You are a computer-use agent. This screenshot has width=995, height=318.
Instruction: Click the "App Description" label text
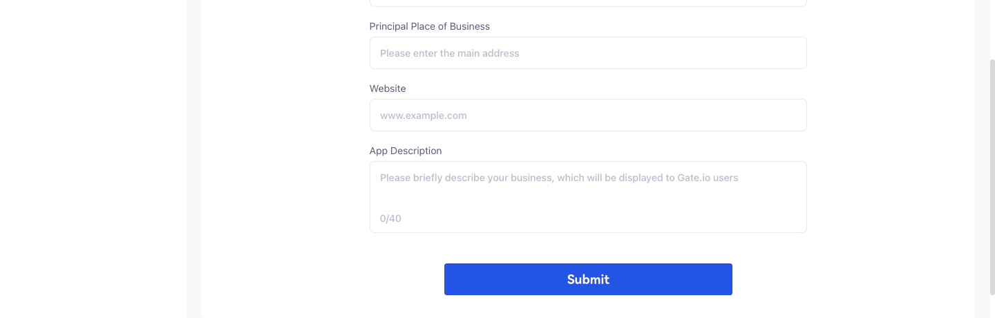click(x=406, y=151)
